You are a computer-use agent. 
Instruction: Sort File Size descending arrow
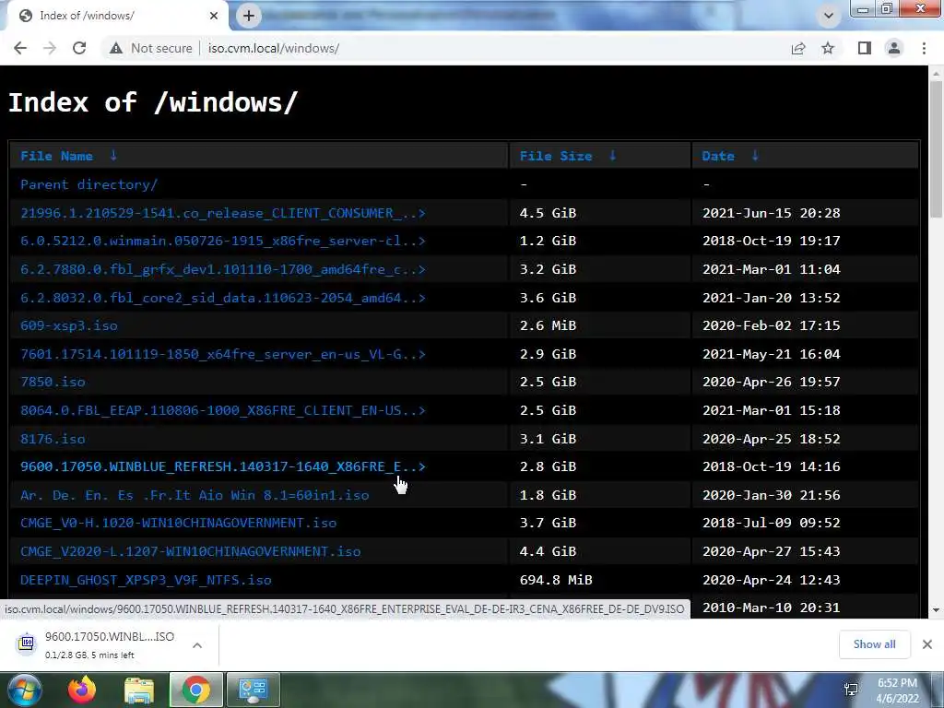point(613,155)
